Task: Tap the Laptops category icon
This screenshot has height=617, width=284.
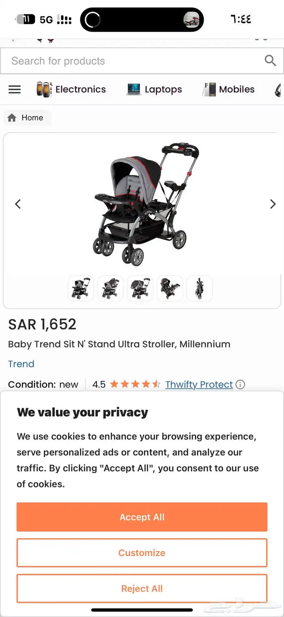Action: tap(133, 89)
